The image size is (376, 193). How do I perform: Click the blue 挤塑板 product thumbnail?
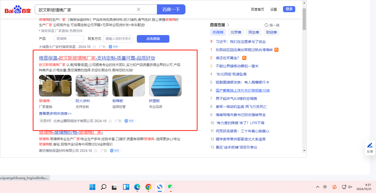click(x=165, y=86)
